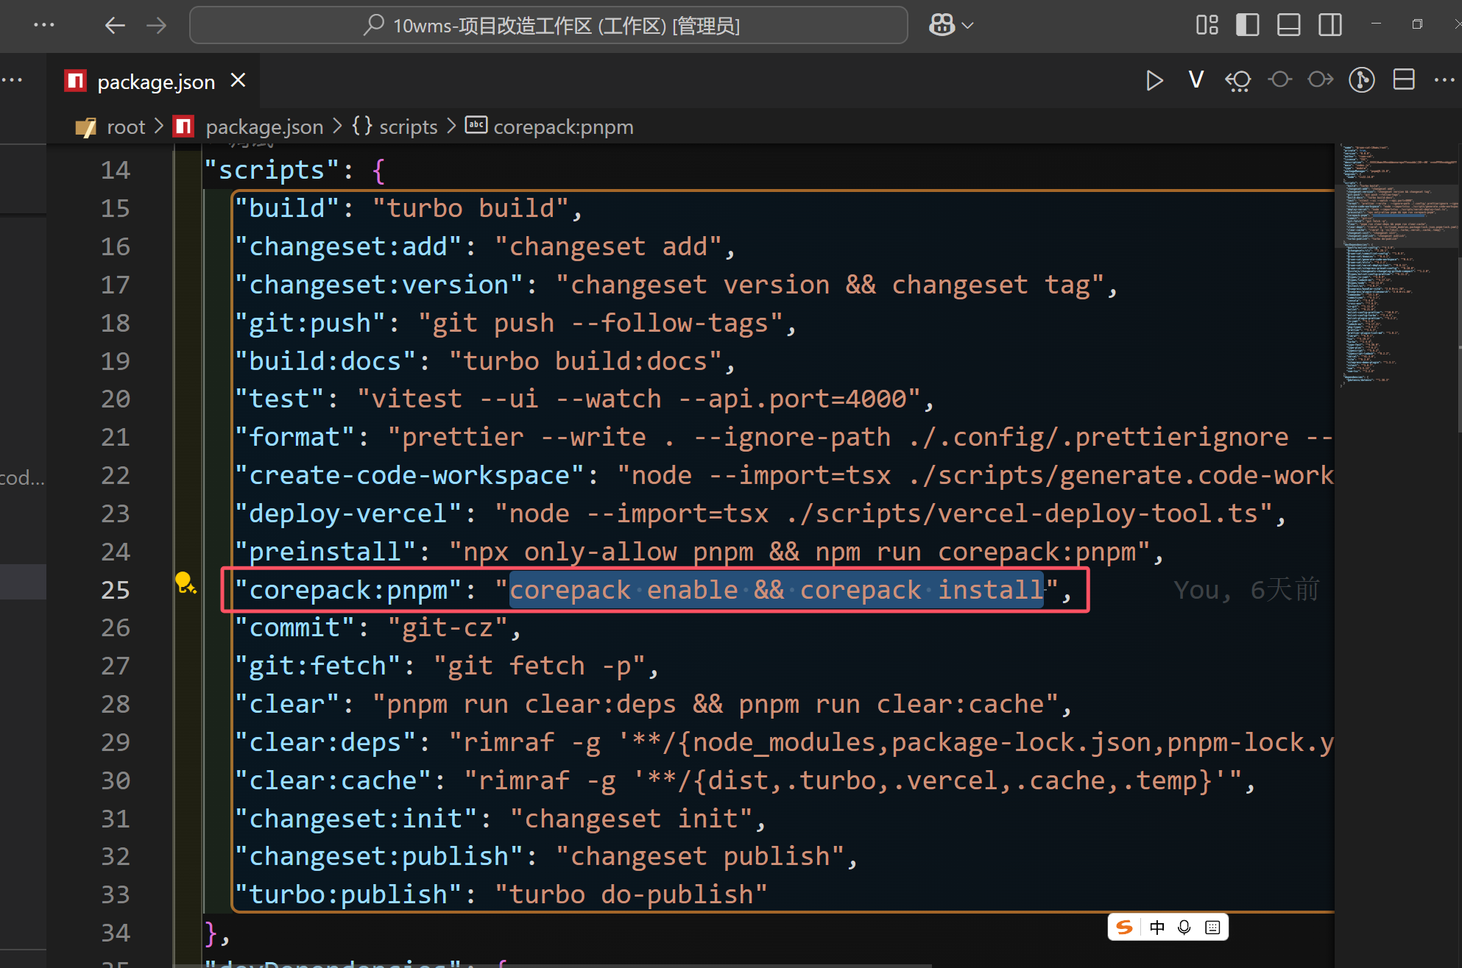Click the "changeset:init" key
Viewport: 1462px width, 968px height.
(356, 819)
